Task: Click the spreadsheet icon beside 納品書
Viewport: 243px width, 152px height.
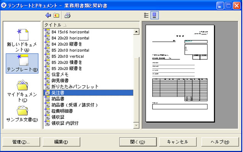Action: pos(47,99)
